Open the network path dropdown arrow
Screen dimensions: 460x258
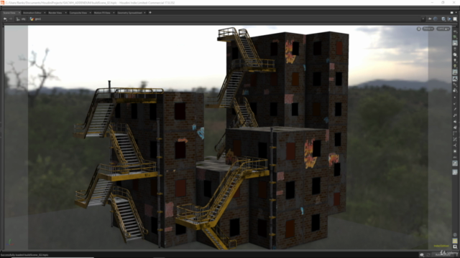(423, 19)
